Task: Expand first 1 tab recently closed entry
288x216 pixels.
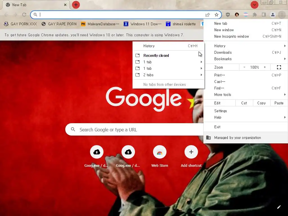Action: [168, 62]
